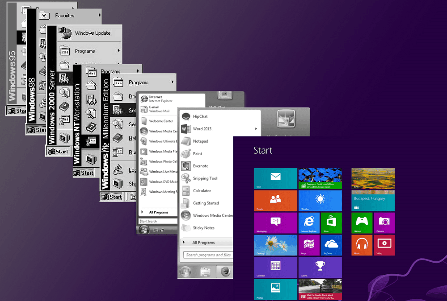Open the Photos tile
Screen dimensions: 447x301
275,289
